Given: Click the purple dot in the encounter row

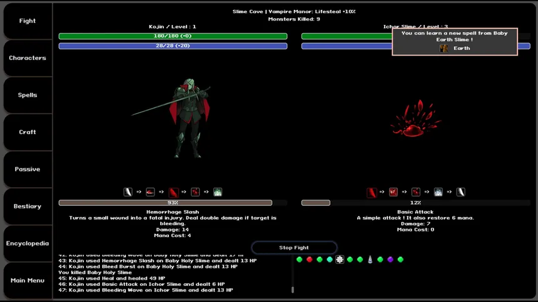Looking at the screenshot, I should pos(390,260).
